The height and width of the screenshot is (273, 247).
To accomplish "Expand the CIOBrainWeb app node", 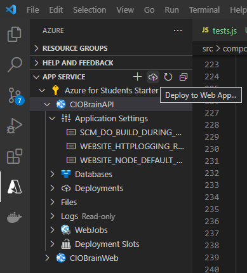I will pyautogui.click(x=47, y=258).
